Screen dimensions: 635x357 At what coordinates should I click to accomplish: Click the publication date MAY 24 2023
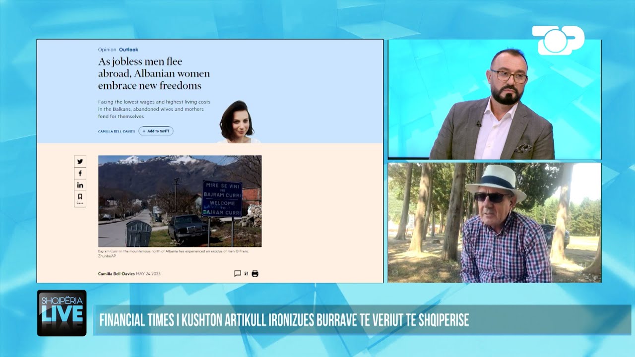point(148,273)
